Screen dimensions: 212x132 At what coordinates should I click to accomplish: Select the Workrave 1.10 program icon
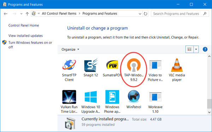coord(155,97)
